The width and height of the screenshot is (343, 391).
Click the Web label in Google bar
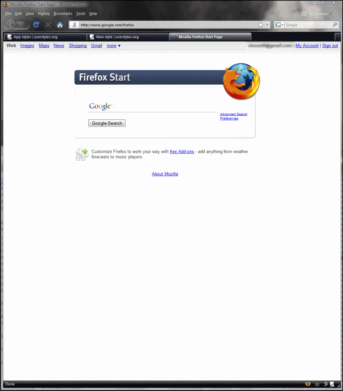(x=11, y=46)
